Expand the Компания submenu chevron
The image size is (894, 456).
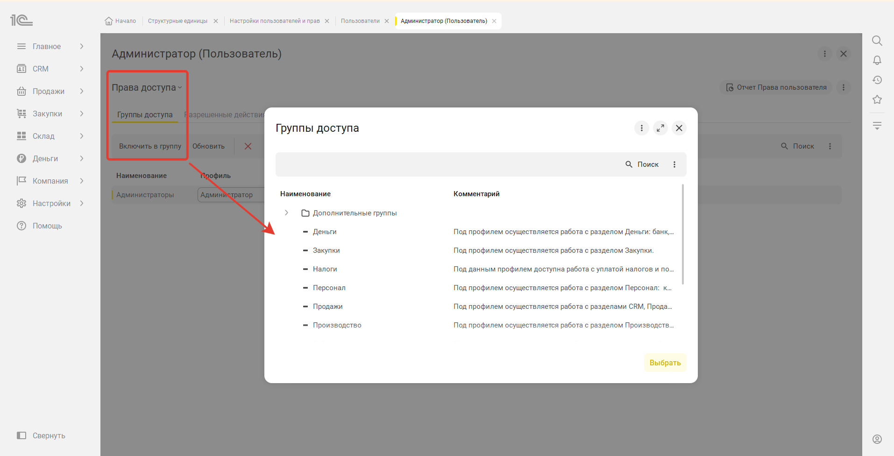(82, 181)
